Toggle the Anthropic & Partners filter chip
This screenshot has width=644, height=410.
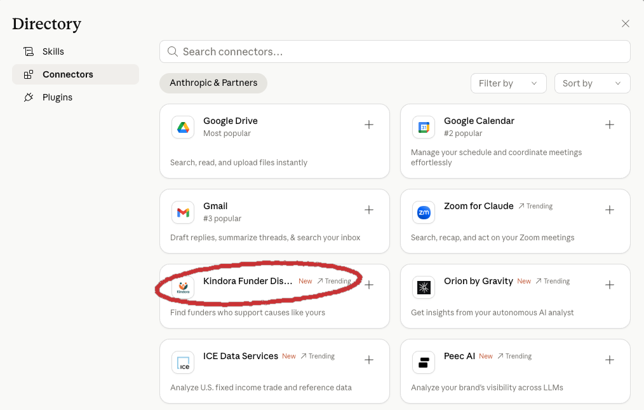213,83
